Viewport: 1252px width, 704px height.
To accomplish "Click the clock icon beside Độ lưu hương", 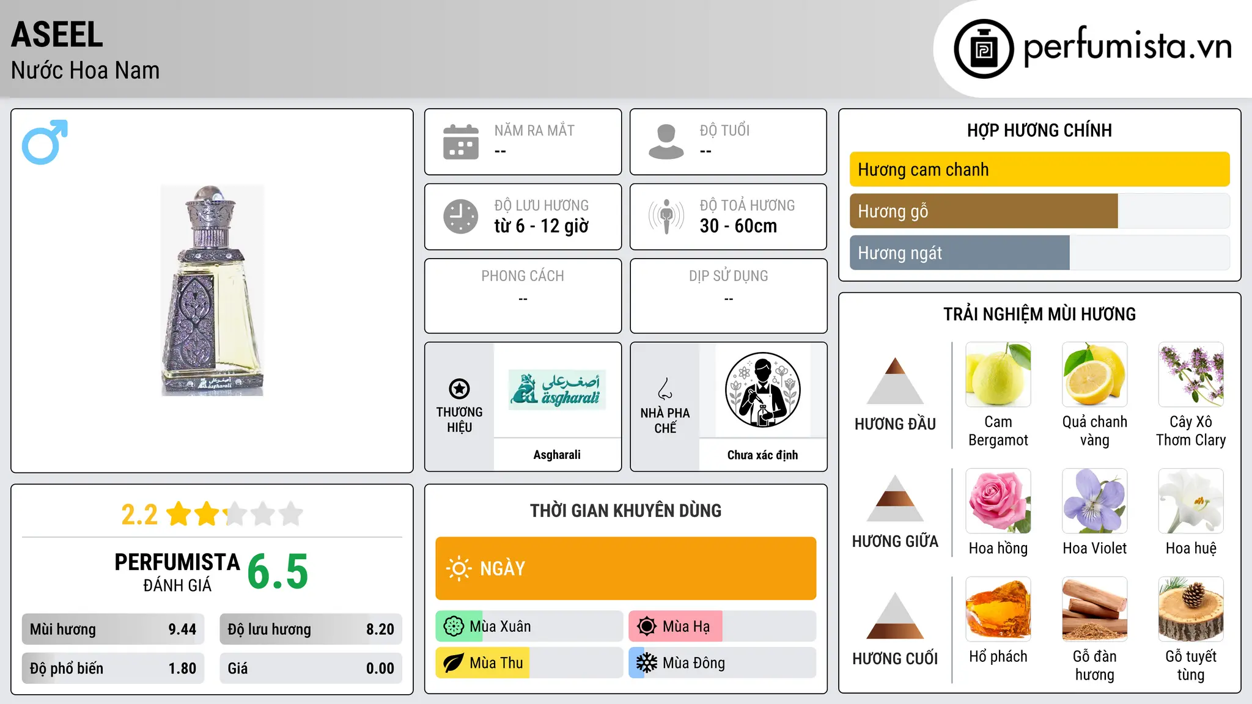I will click(x=461, y=216).
